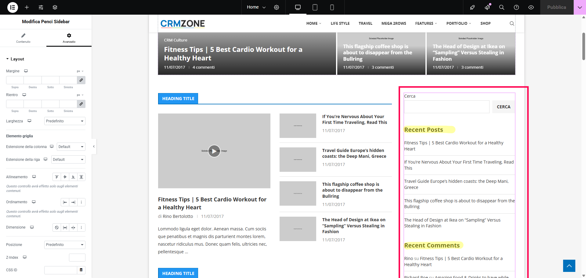Click the CERCA search button
The height and width of the screenshot is (278, 586).
503,107
